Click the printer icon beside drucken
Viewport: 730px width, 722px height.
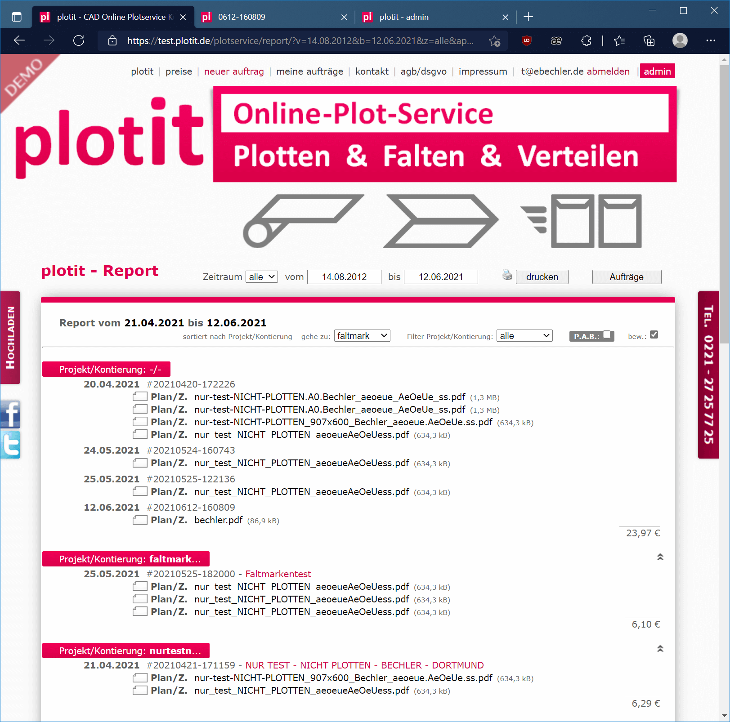point(507,275)
